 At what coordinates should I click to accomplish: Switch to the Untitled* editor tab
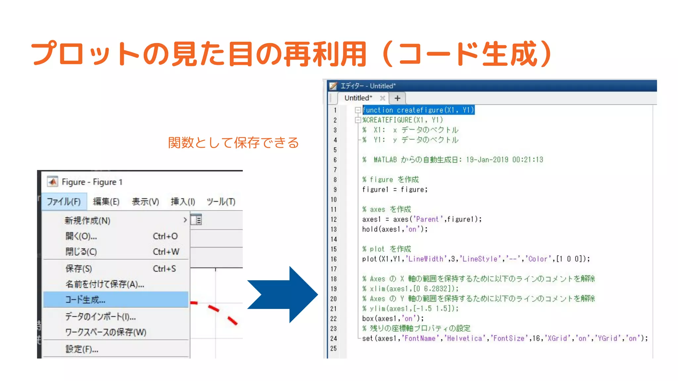[x=358, y=98]
